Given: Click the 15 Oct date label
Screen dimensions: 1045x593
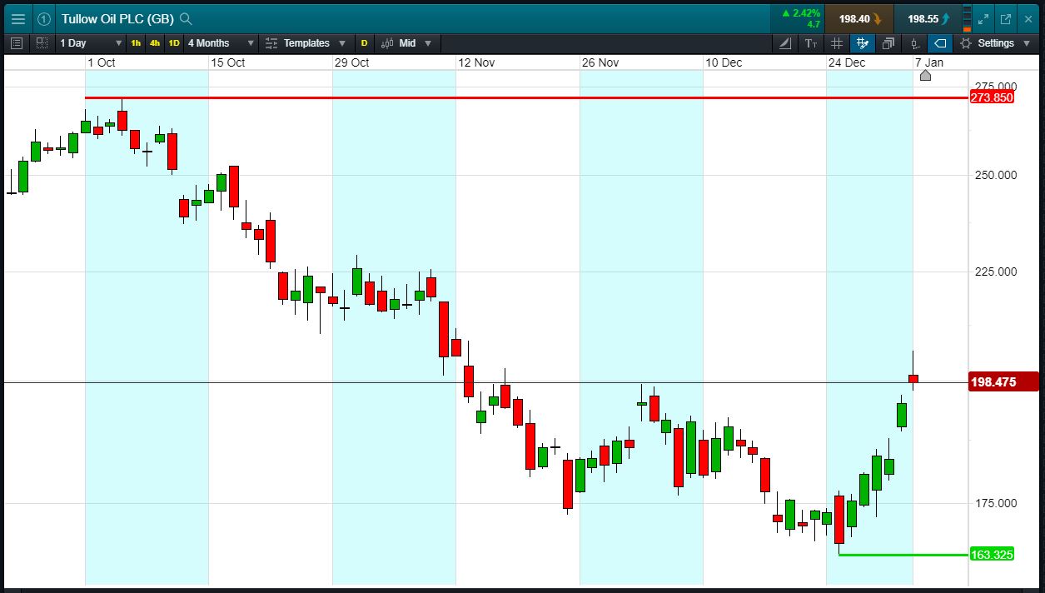Looking at the screenshot, I should point(228,62).
